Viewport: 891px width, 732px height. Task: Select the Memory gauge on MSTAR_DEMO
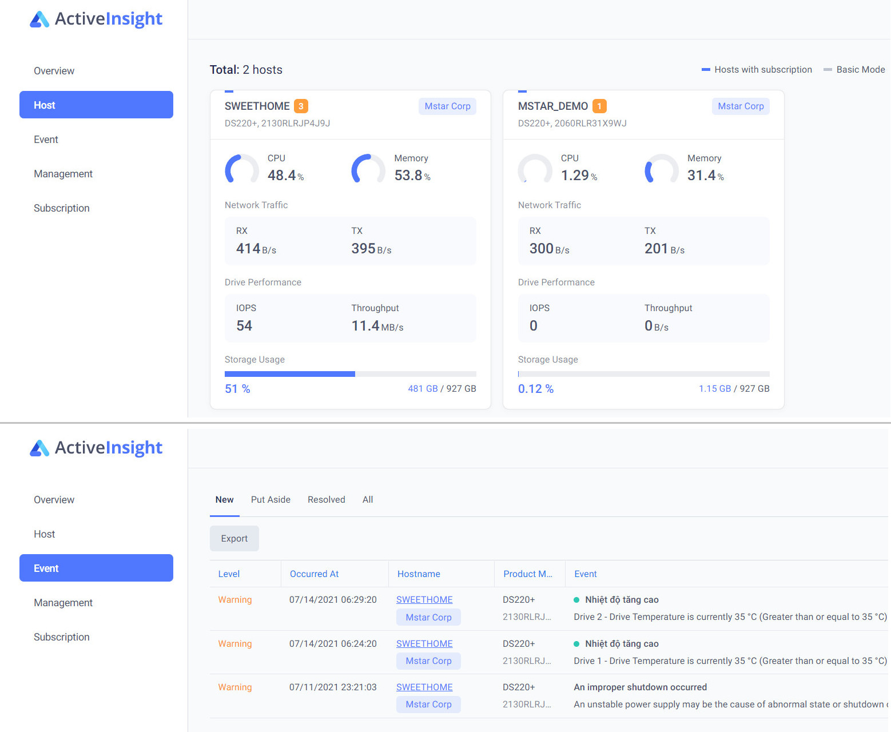[661, 169]
